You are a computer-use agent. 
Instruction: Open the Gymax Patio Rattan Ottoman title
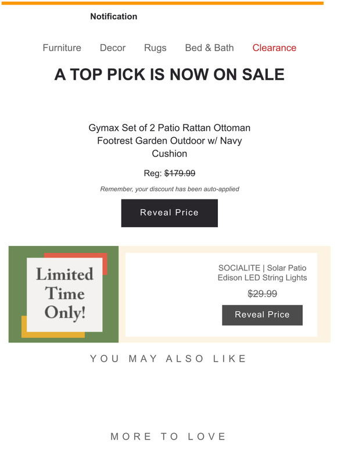169,141
